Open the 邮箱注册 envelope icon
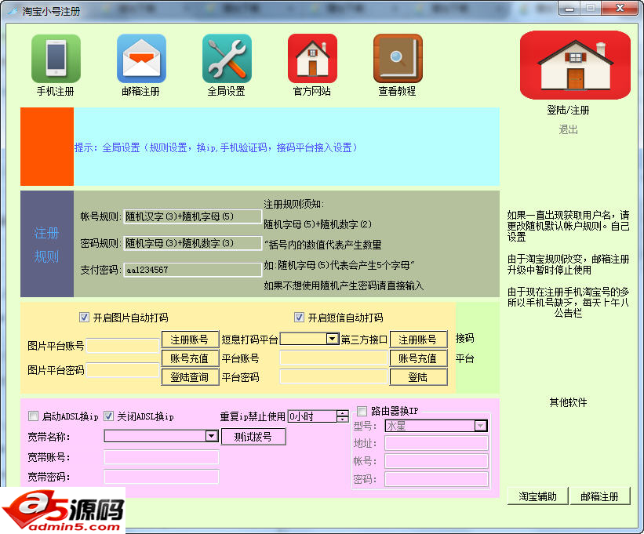Image resolution: width=644 pixels, height=534 pixels. point(141,59)
